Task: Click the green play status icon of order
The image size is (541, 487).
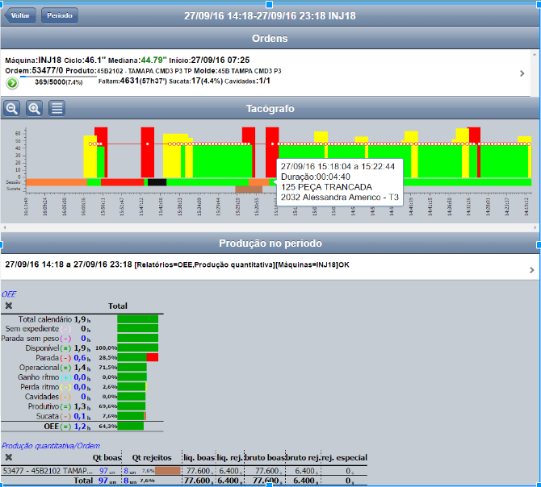Action: [12, 83]
